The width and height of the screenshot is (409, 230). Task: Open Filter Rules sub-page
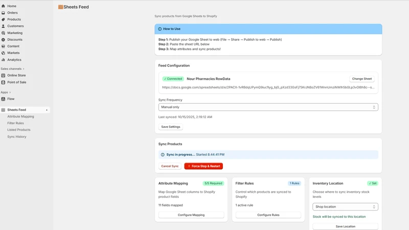tap(15, 123)
